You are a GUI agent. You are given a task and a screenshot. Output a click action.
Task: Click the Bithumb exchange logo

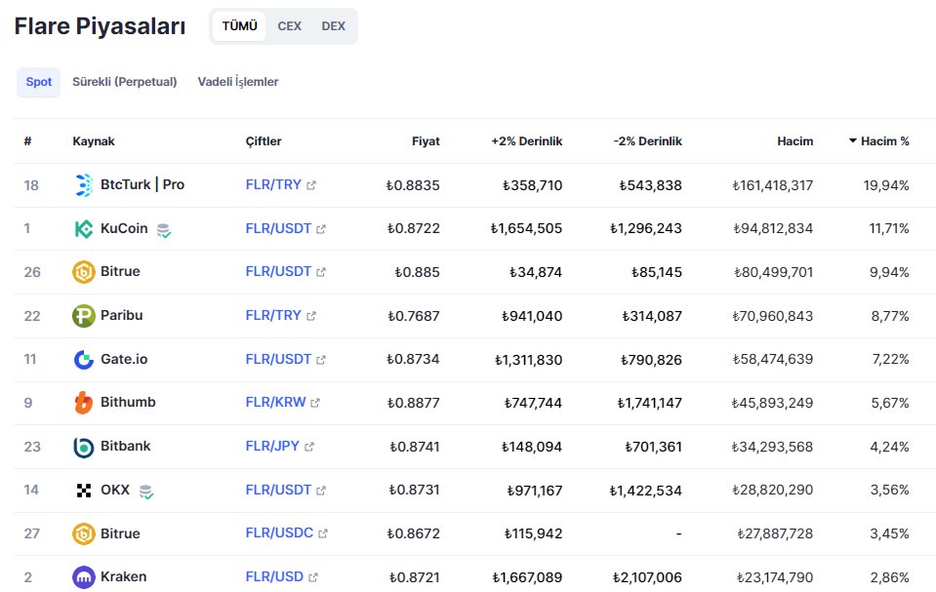coord(84,403)
